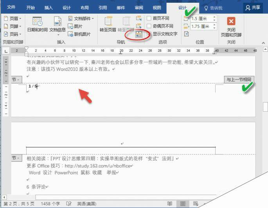The height and width of the screenshot is (208, 268).
Task: Open the 文档部件 quick parts dropdown
Action: point(81,18)
